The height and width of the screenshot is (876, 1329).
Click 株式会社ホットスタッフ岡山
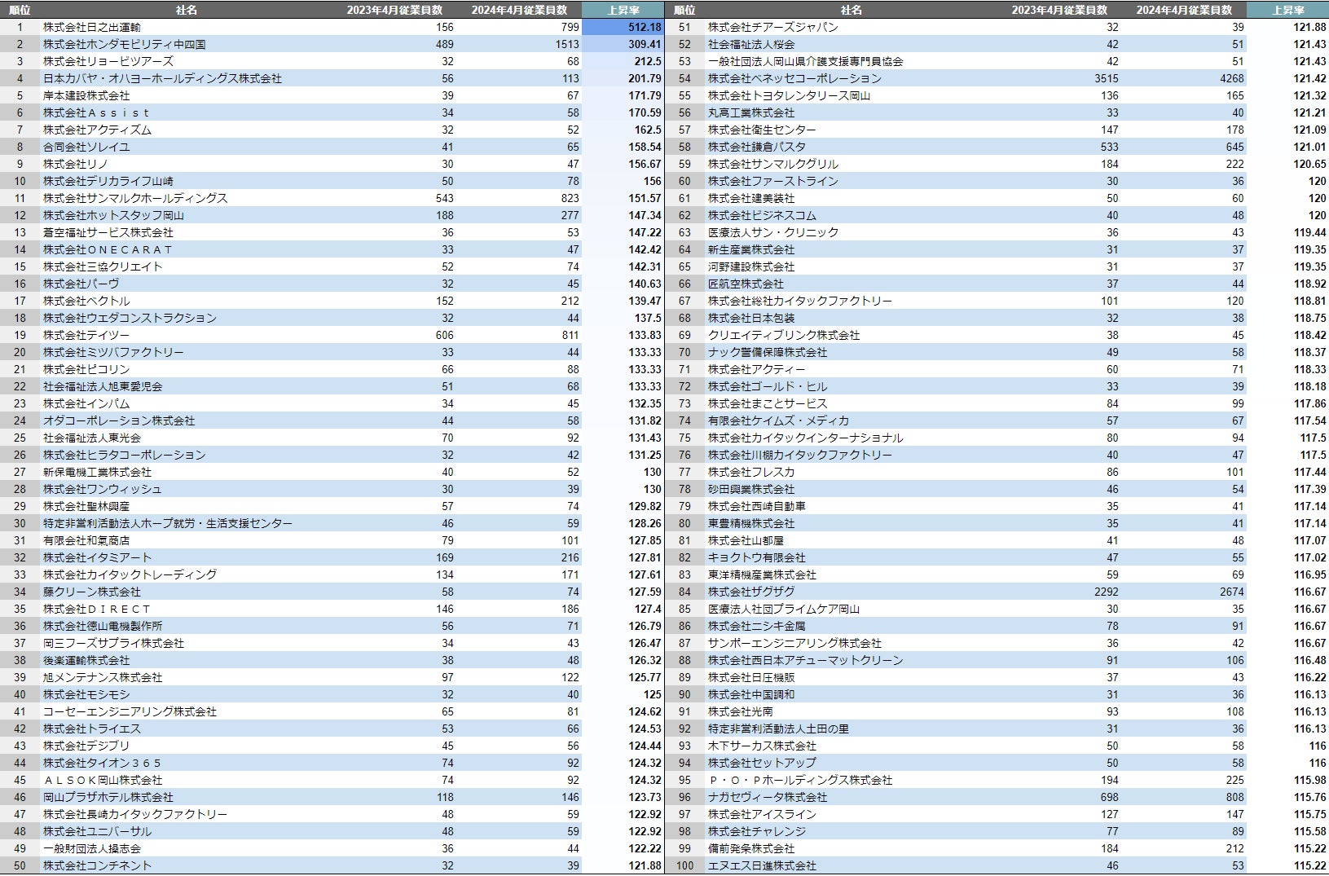point(113,215)
